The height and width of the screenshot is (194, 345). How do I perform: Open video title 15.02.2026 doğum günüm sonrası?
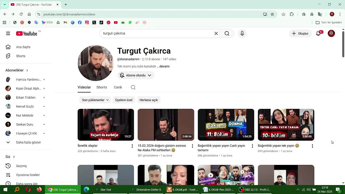coord(162,148)
